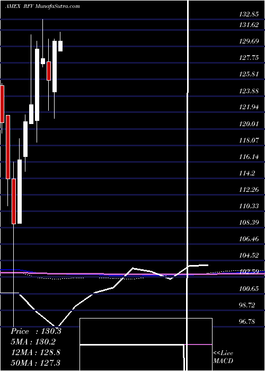265x371 pixels.
Task: Click the 123.88 price axis label
Action: (x=249, y=91)
